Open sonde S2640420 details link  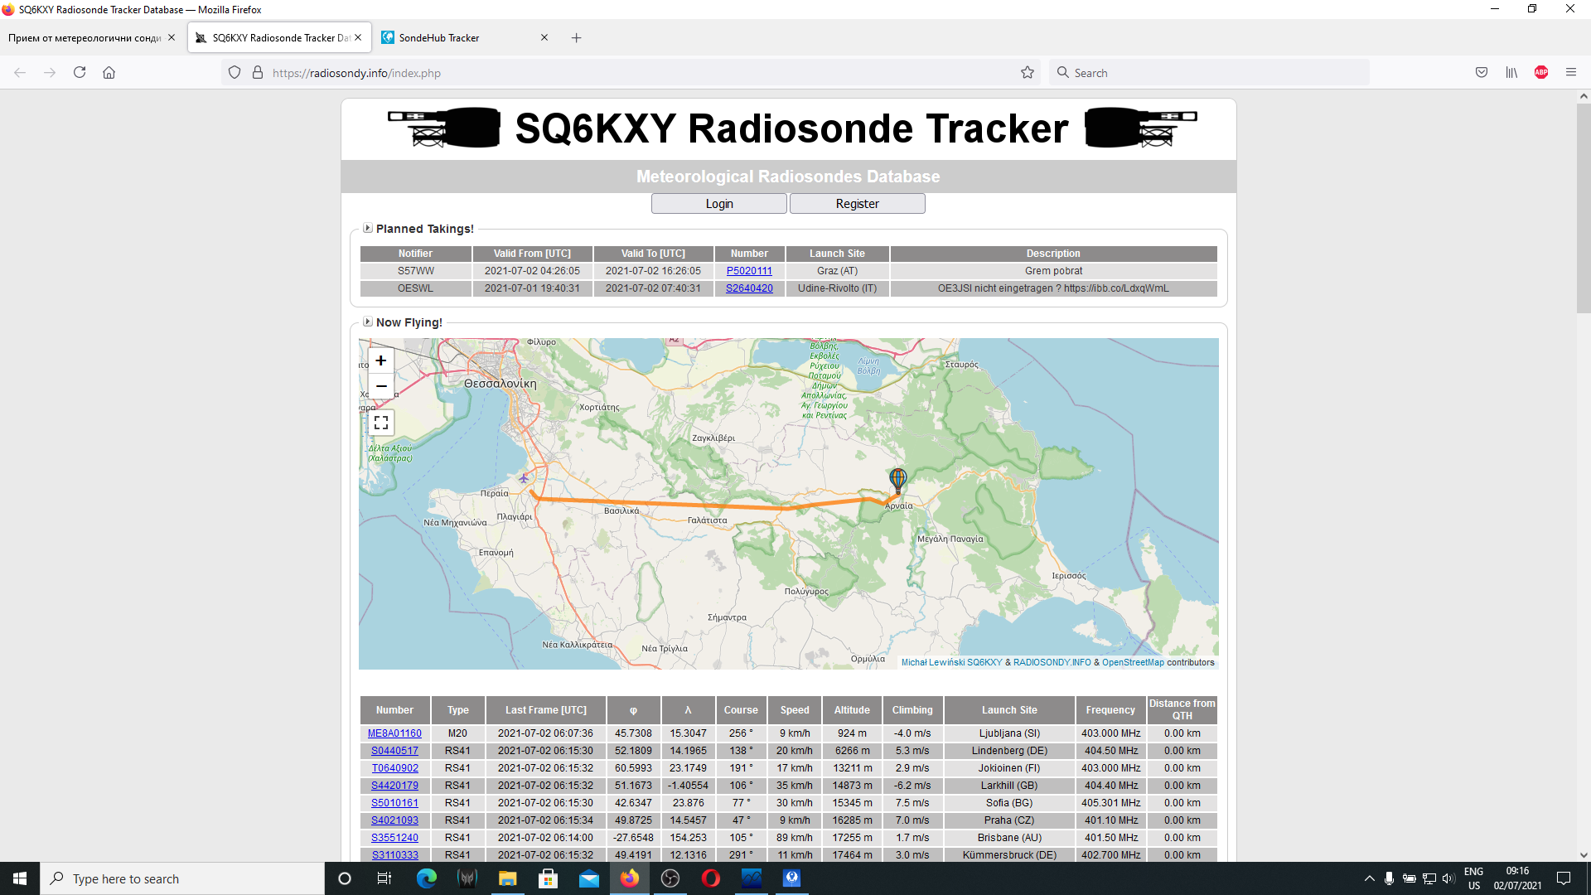point(749,288)
